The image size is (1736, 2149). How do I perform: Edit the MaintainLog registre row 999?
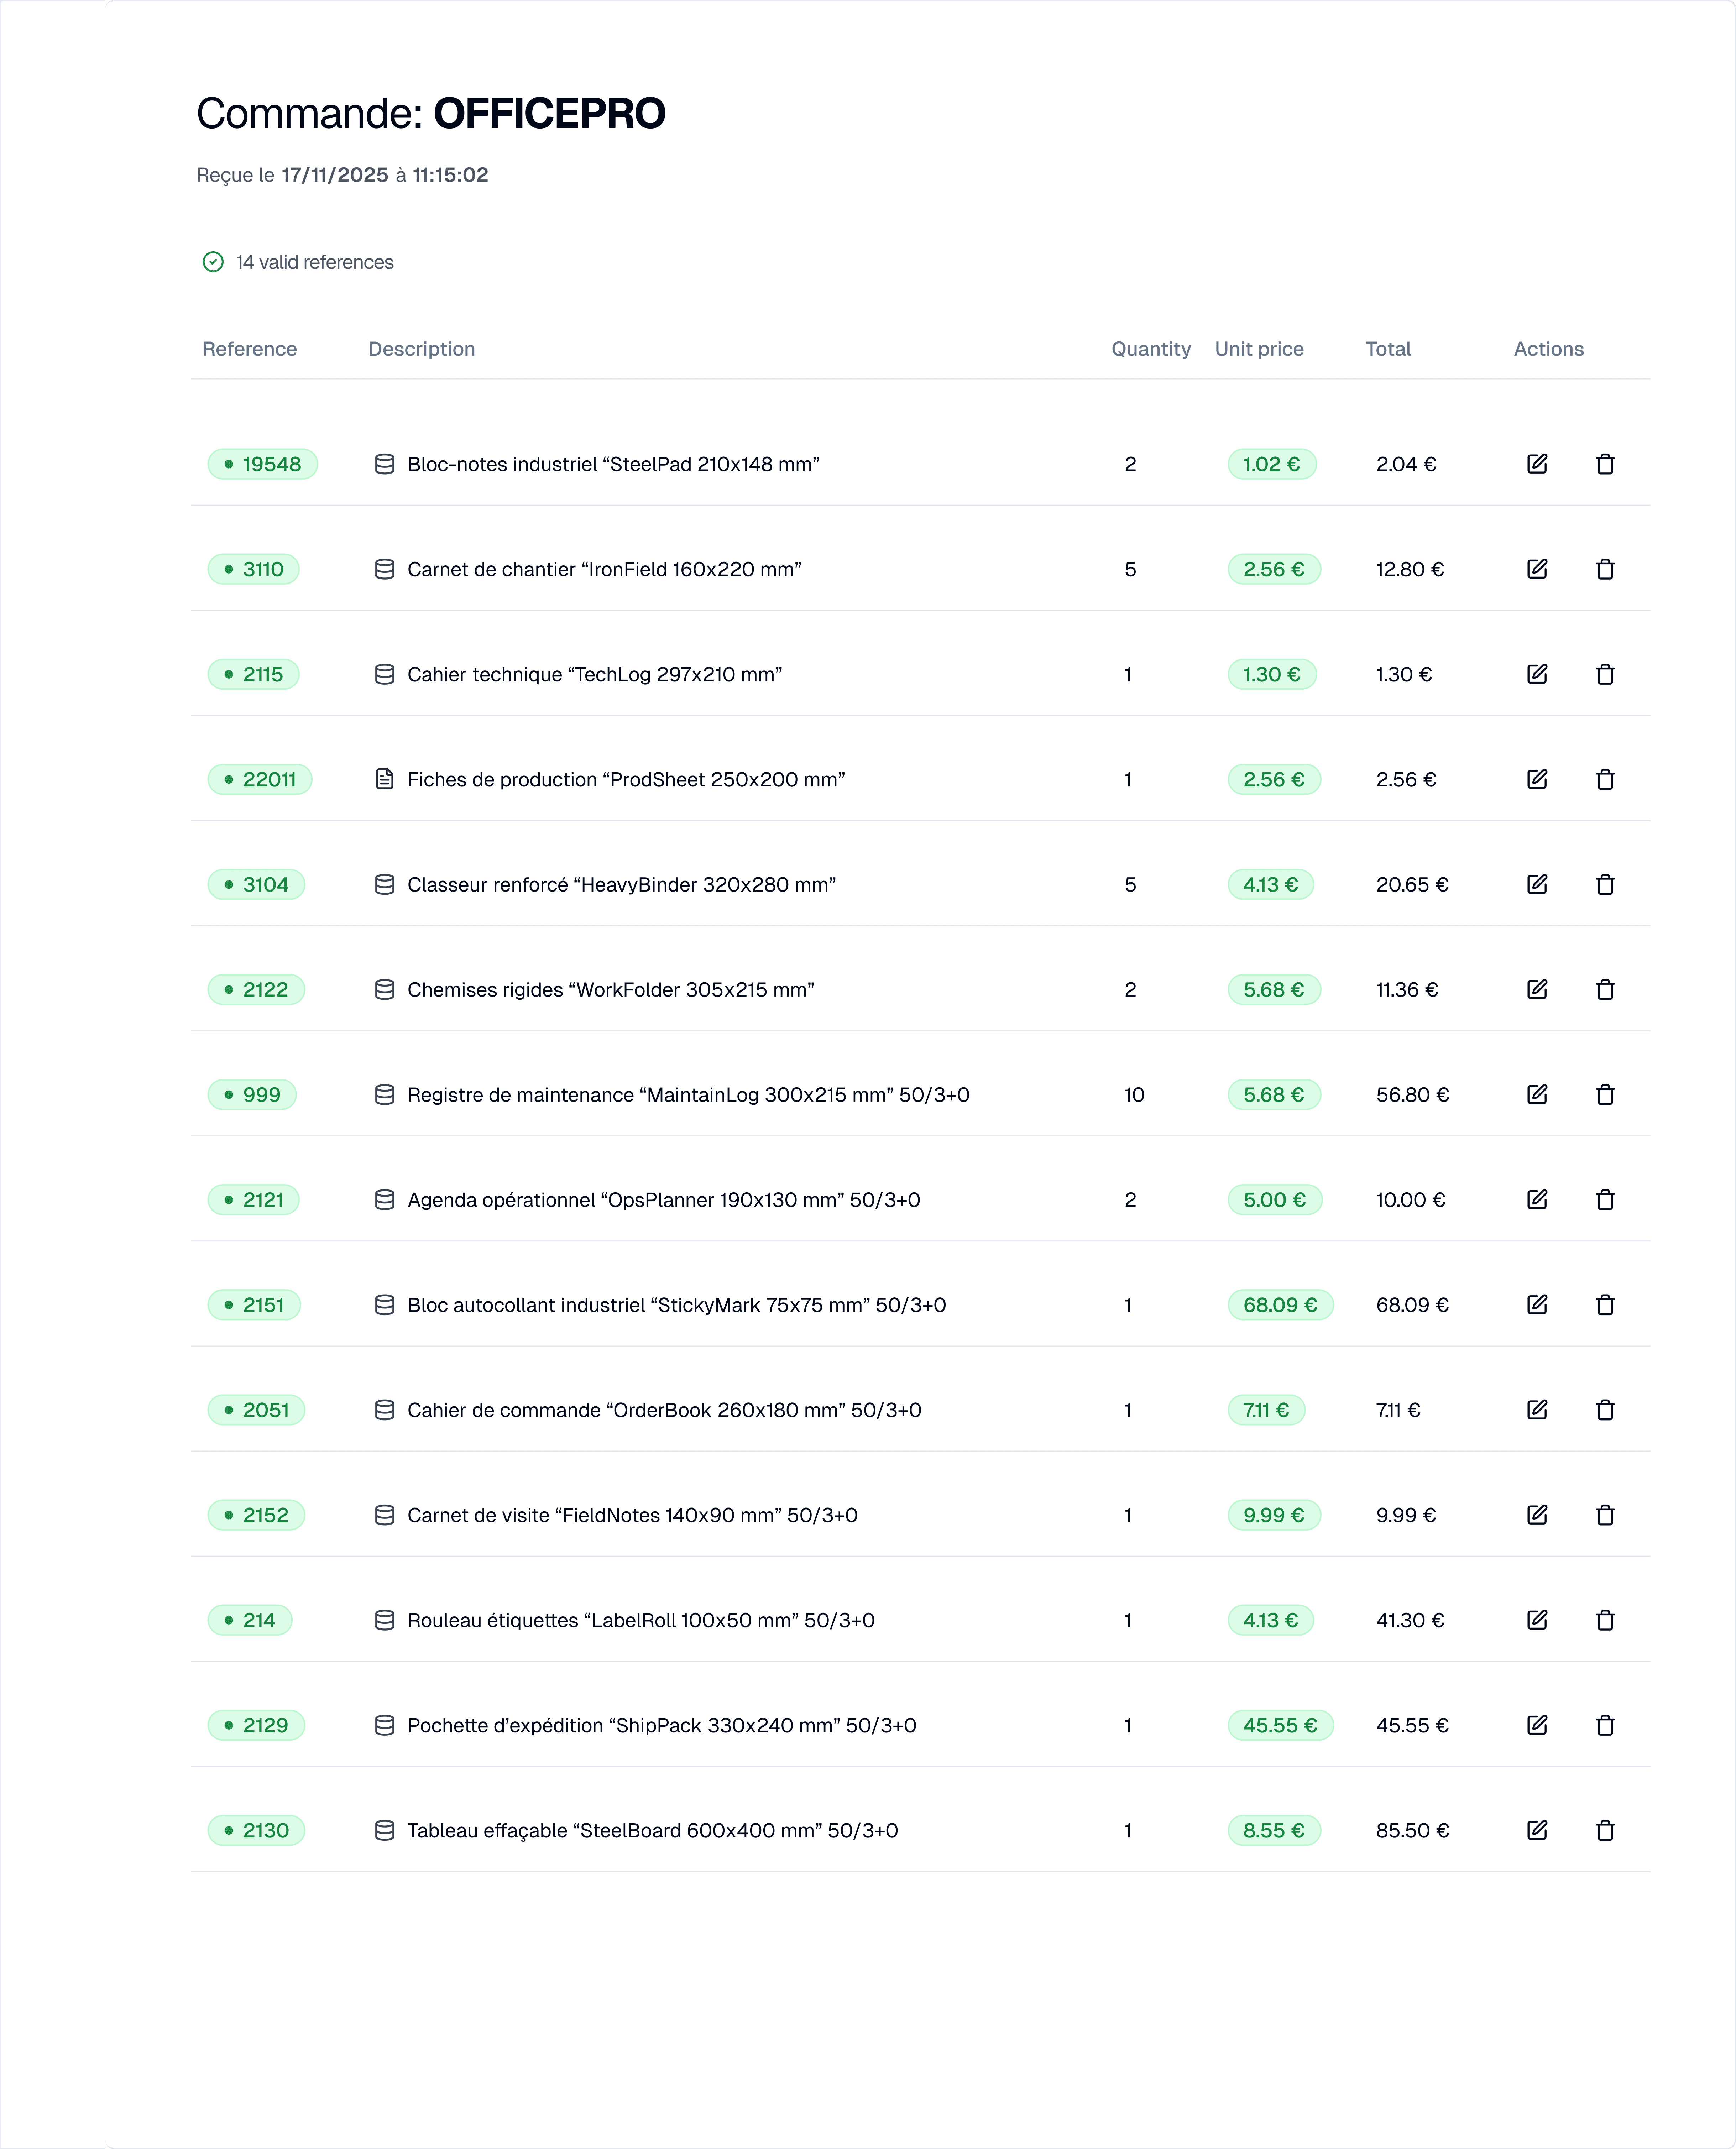click(x=1537, y=1094)
